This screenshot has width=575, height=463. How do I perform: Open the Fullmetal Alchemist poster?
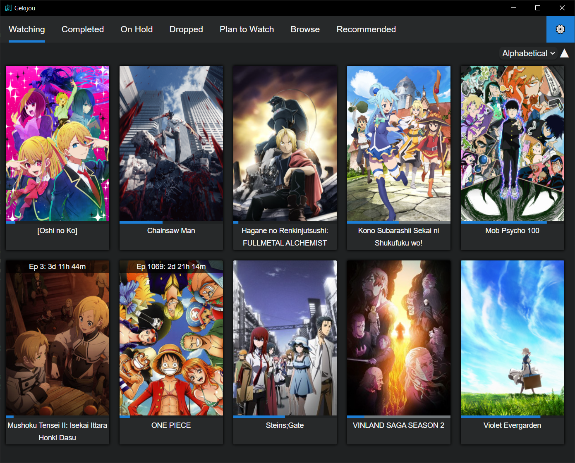click(285, 143)
